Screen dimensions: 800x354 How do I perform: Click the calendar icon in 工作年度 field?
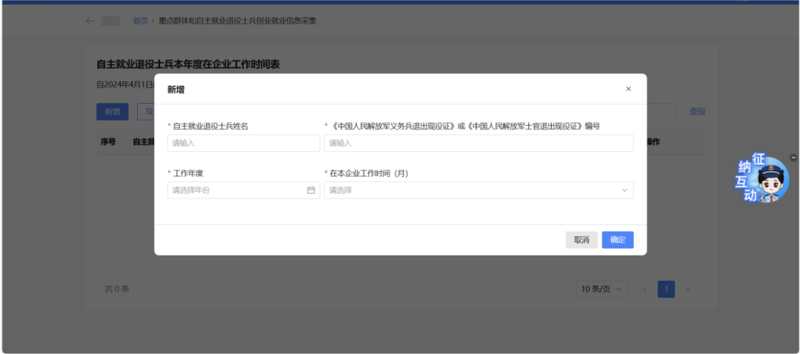[x=311, y=190]
